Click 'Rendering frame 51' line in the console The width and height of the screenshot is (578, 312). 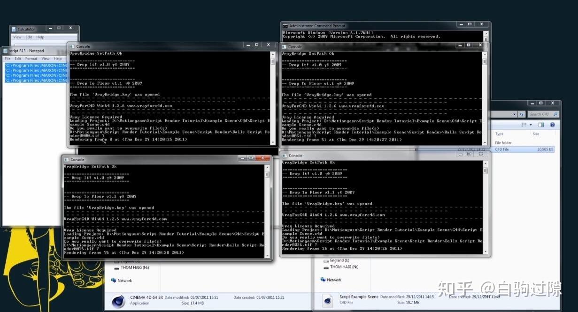tap(341, 140)
